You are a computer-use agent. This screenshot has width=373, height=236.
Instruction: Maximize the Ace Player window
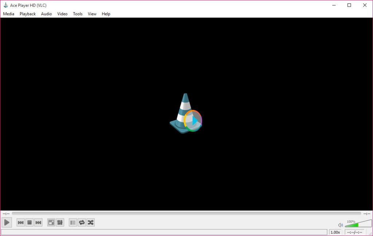coord(349,5)
